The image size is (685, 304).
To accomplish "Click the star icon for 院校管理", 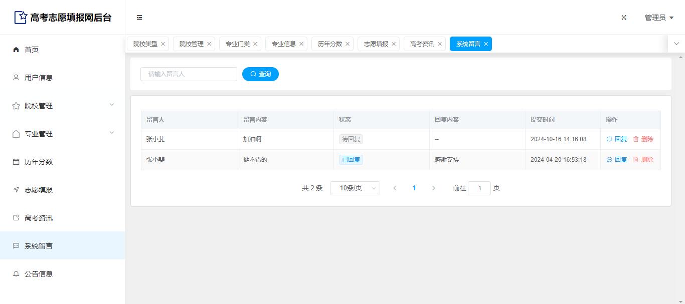I will 16,106.
